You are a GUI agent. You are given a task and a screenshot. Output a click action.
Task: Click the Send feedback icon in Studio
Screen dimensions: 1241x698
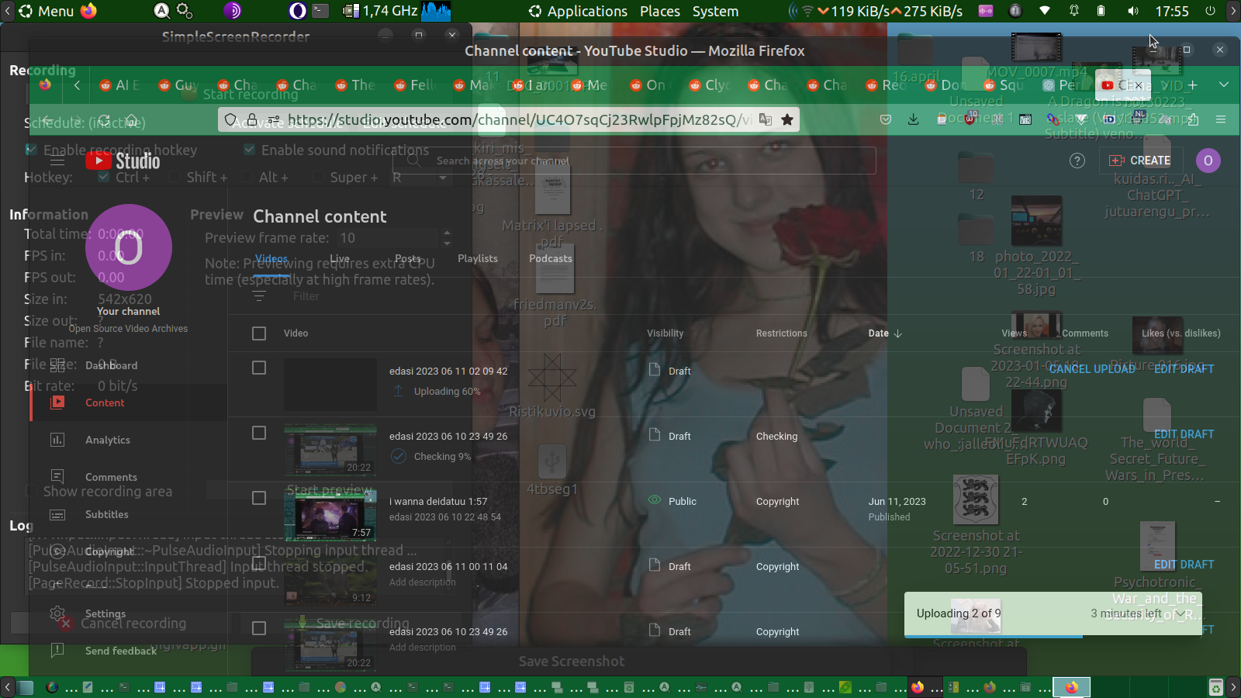[57, 651]
